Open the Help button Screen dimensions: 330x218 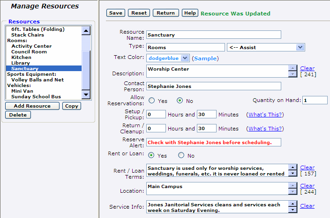[x=190, y=13]
